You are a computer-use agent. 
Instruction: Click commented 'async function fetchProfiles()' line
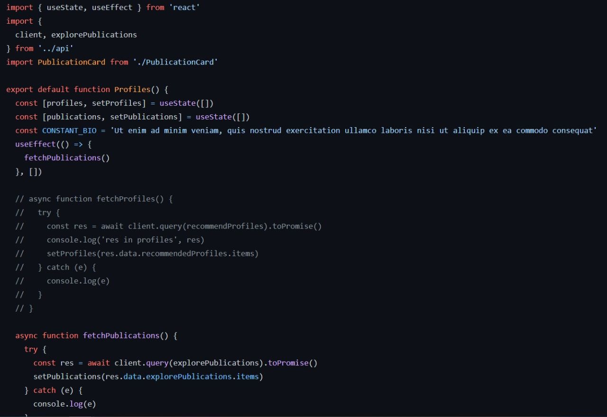tap(94, 199)
